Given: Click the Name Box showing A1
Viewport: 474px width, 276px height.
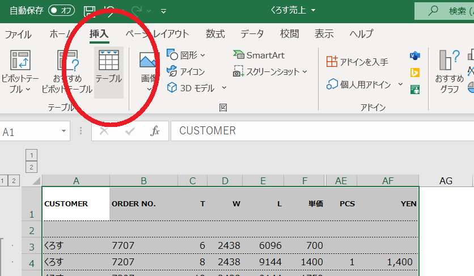Looking at the screenshot, I should pos(29,131).
